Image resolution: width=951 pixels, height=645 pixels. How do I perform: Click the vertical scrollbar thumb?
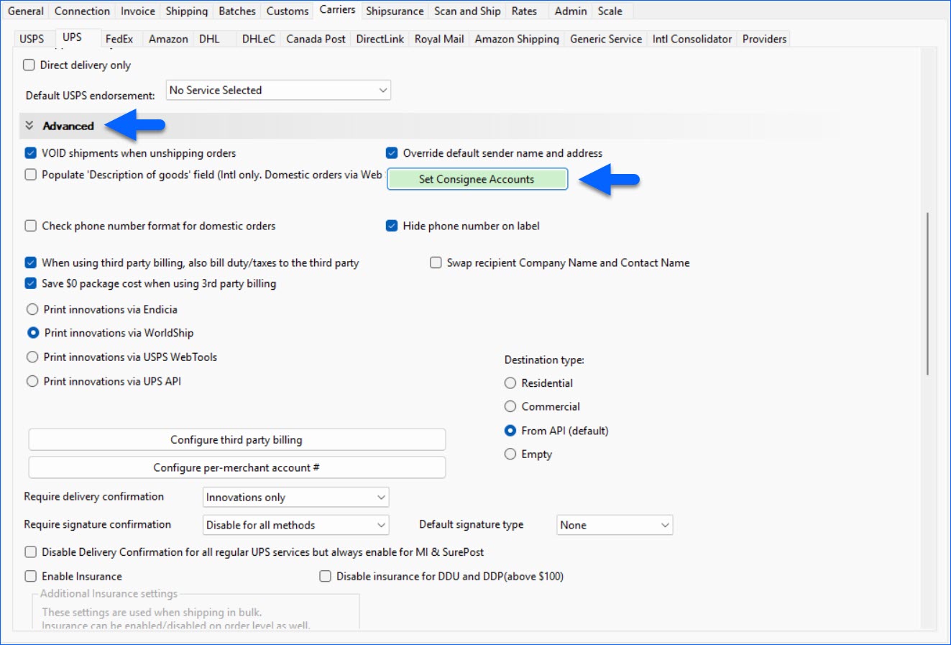pyautogui.click(x=927, y=293)
